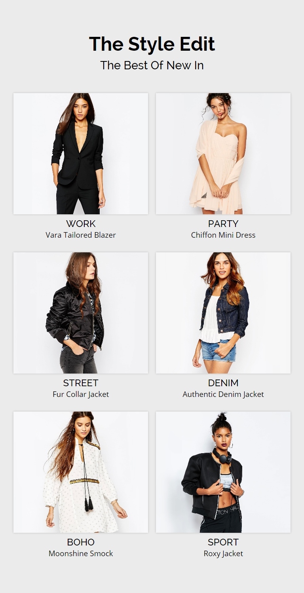Click the Chiffon Mini Dress text link
Viewport: 304px width, 593px height.
[223, 235]
